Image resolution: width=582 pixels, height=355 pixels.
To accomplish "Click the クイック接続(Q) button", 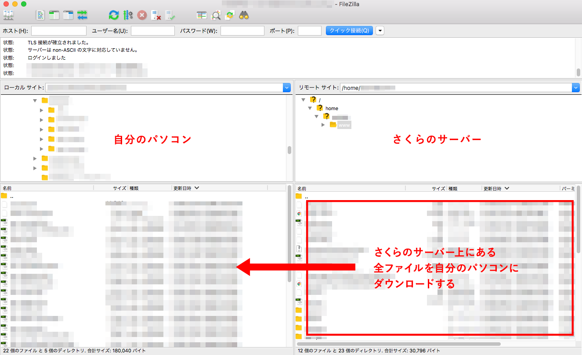I will tap(350, 31).
